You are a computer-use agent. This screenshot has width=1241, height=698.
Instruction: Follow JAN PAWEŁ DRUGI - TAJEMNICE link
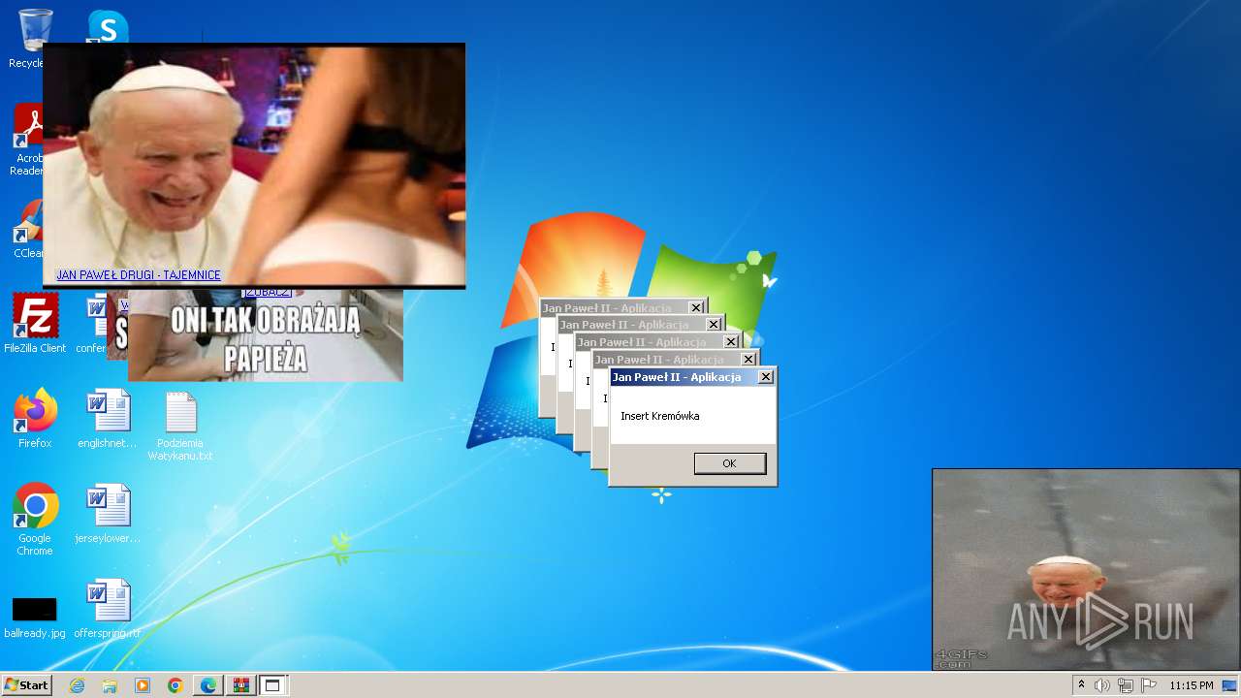pos(139,275)
